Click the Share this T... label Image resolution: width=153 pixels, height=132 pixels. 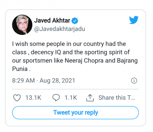click(117, 98)
